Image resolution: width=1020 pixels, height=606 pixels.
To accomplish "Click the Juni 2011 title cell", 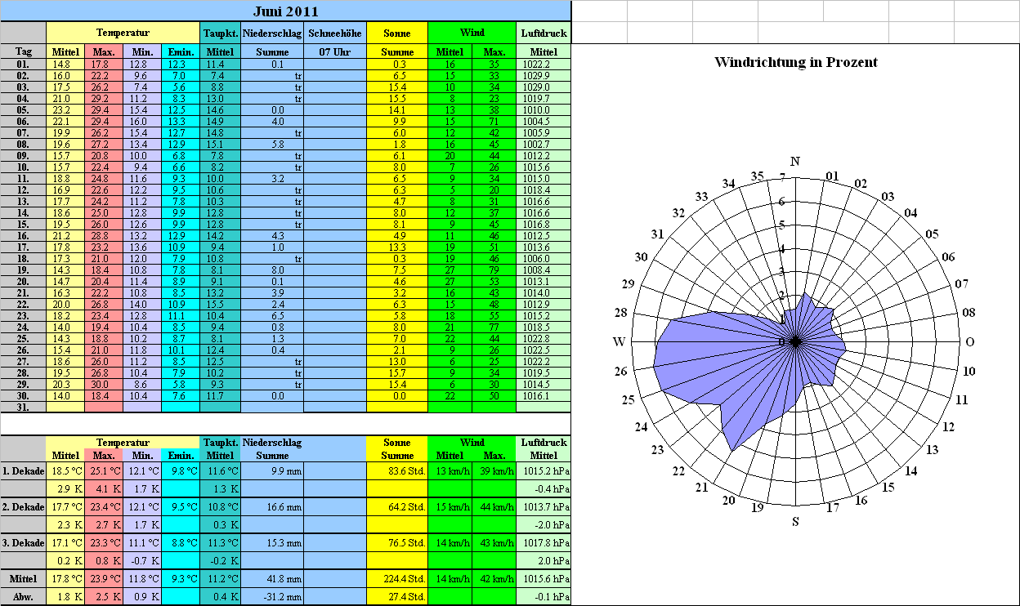I will [285, 11].
